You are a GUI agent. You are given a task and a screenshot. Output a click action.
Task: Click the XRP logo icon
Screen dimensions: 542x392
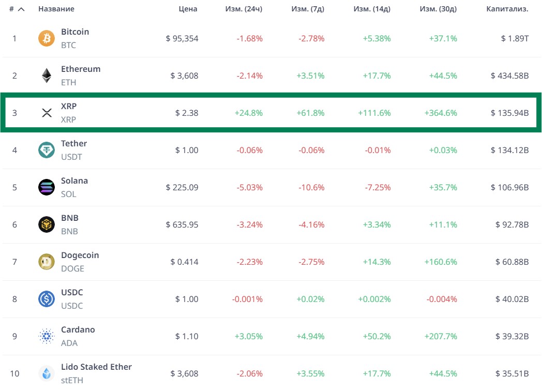click(x=47, y=113)
